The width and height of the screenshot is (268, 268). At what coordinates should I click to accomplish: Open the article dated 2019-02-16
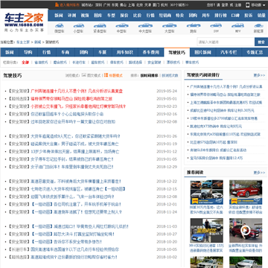(x=67, y=114)
